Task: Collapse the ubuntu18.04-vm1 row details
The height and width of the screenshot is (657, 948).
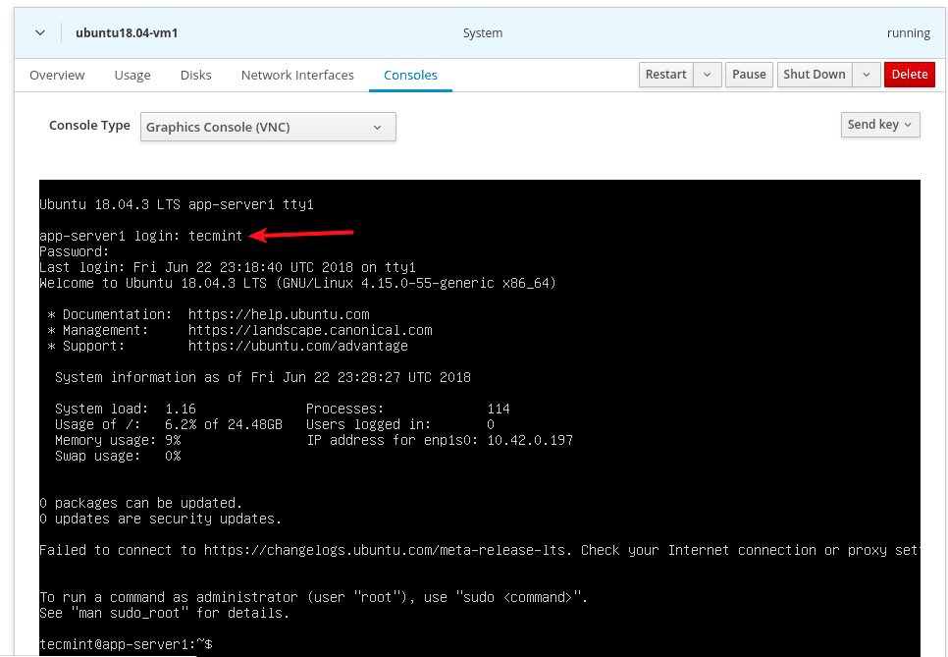Action: pos(39,32)
